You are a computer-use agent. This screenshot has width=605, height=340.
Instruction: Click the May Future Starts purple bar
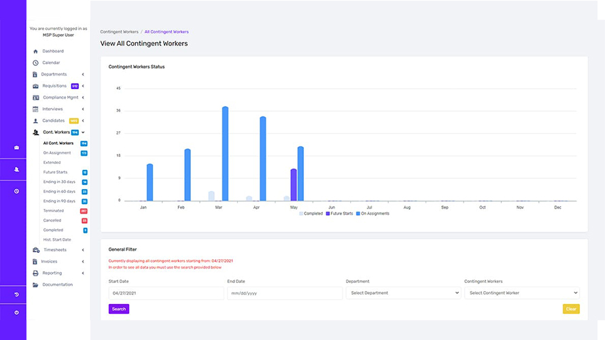tap(294, 185)
